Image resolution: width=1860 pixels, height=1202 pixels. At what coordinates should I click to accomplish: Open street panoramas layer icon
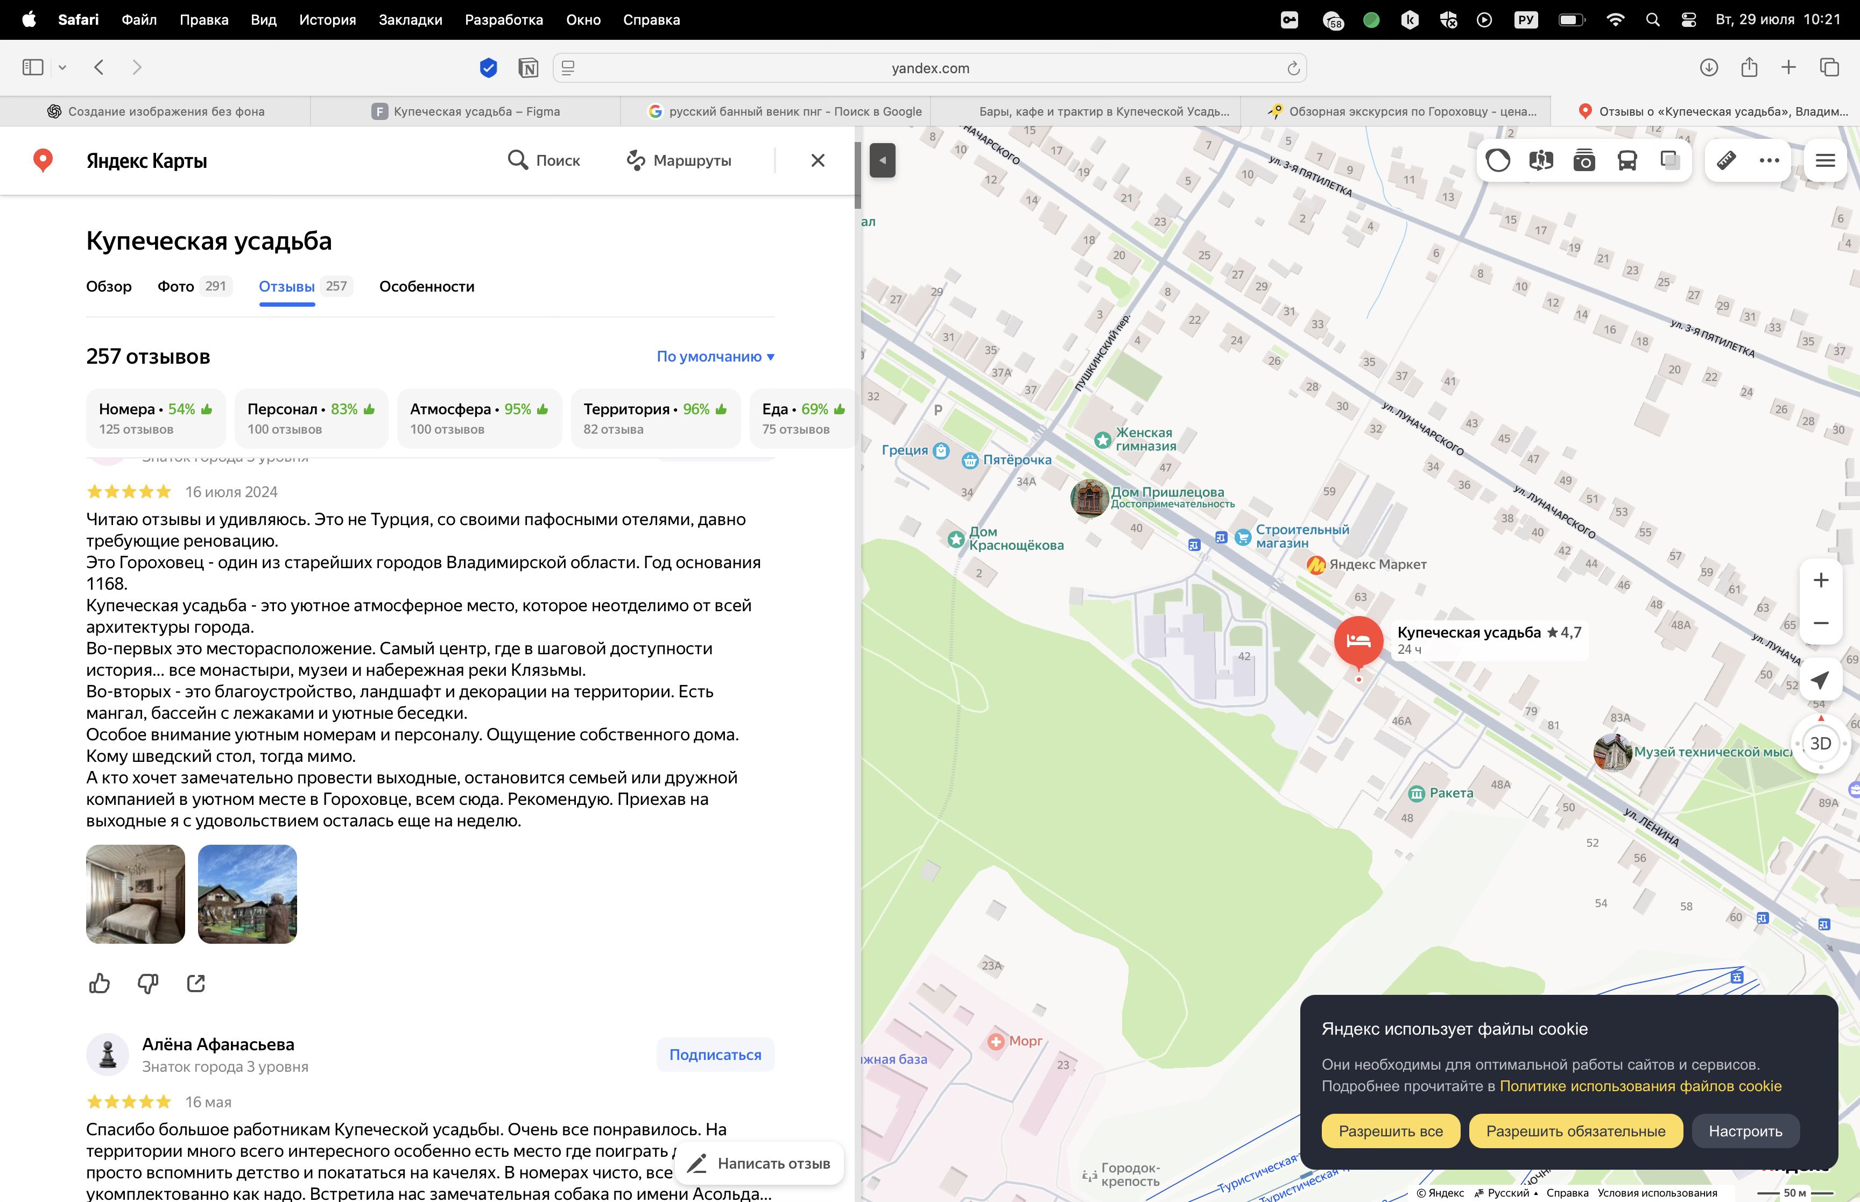[x=1541, y=161]
